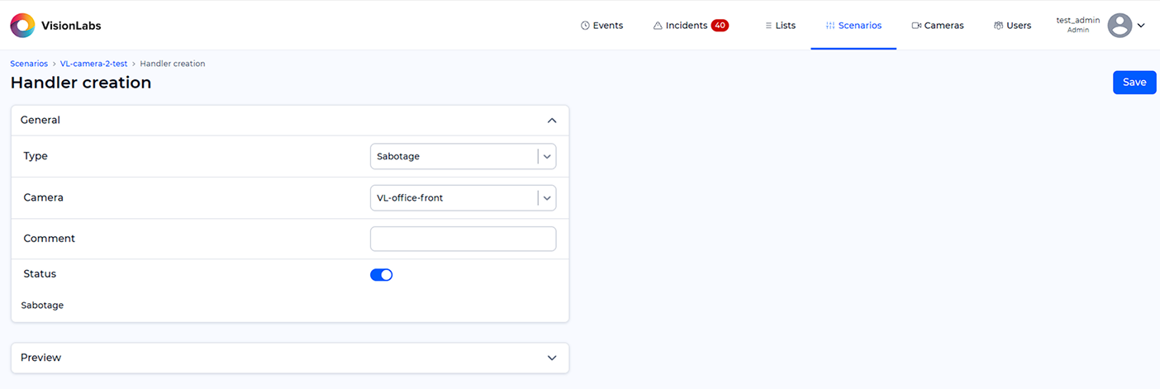Click the Save button
This screenshot has width=1160, height=389.
click(x=1134, y=83)
